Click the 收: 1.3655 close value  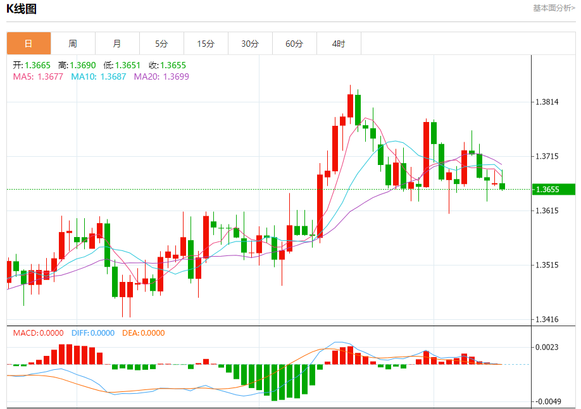pyautogui.click(x=168, y=65)
